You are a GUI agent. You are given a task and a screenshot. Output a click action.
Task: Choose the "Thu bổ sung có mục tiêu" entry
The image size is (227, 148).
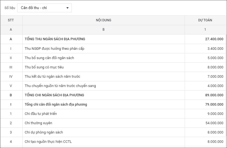44,67
